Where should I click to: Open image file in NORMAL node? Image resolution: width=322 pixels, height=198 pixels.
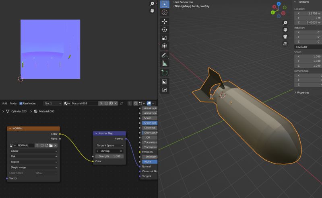tap(51, 145)
